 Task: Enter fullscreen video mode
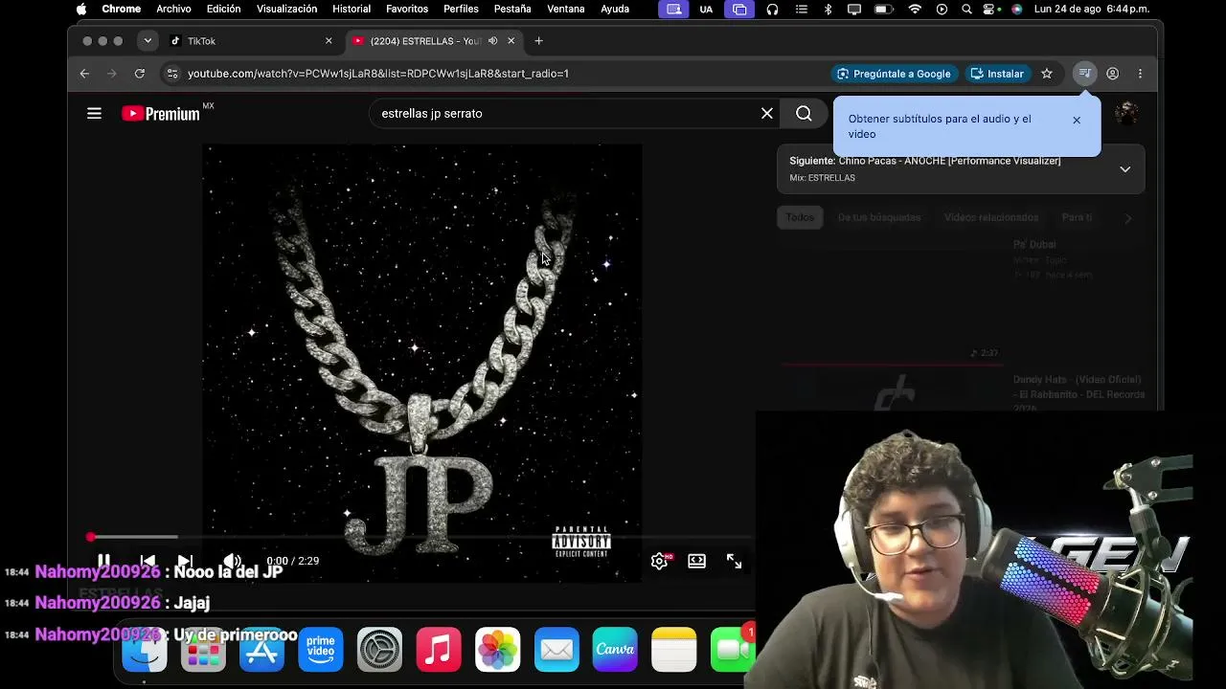734,561
